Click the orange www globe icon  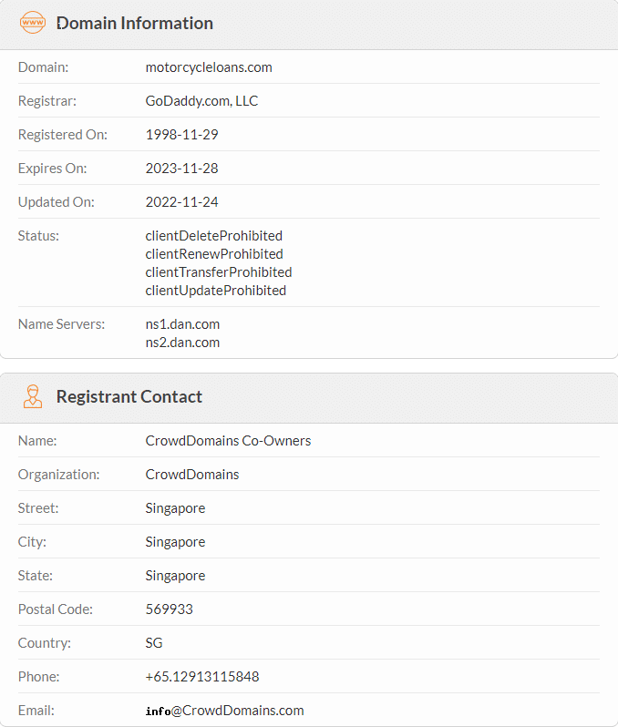pyautogui.click(x=33, y=22)
